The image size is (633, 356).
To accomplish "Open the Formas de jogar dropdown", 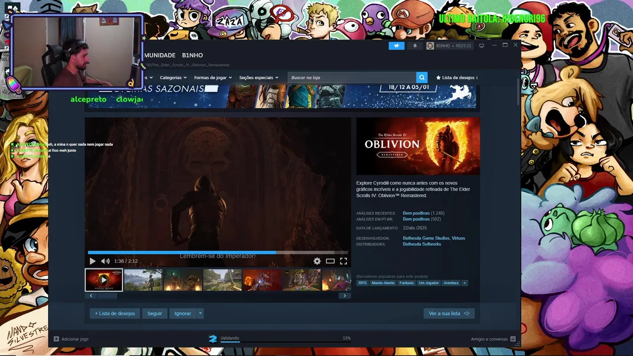I will (213, 78).
